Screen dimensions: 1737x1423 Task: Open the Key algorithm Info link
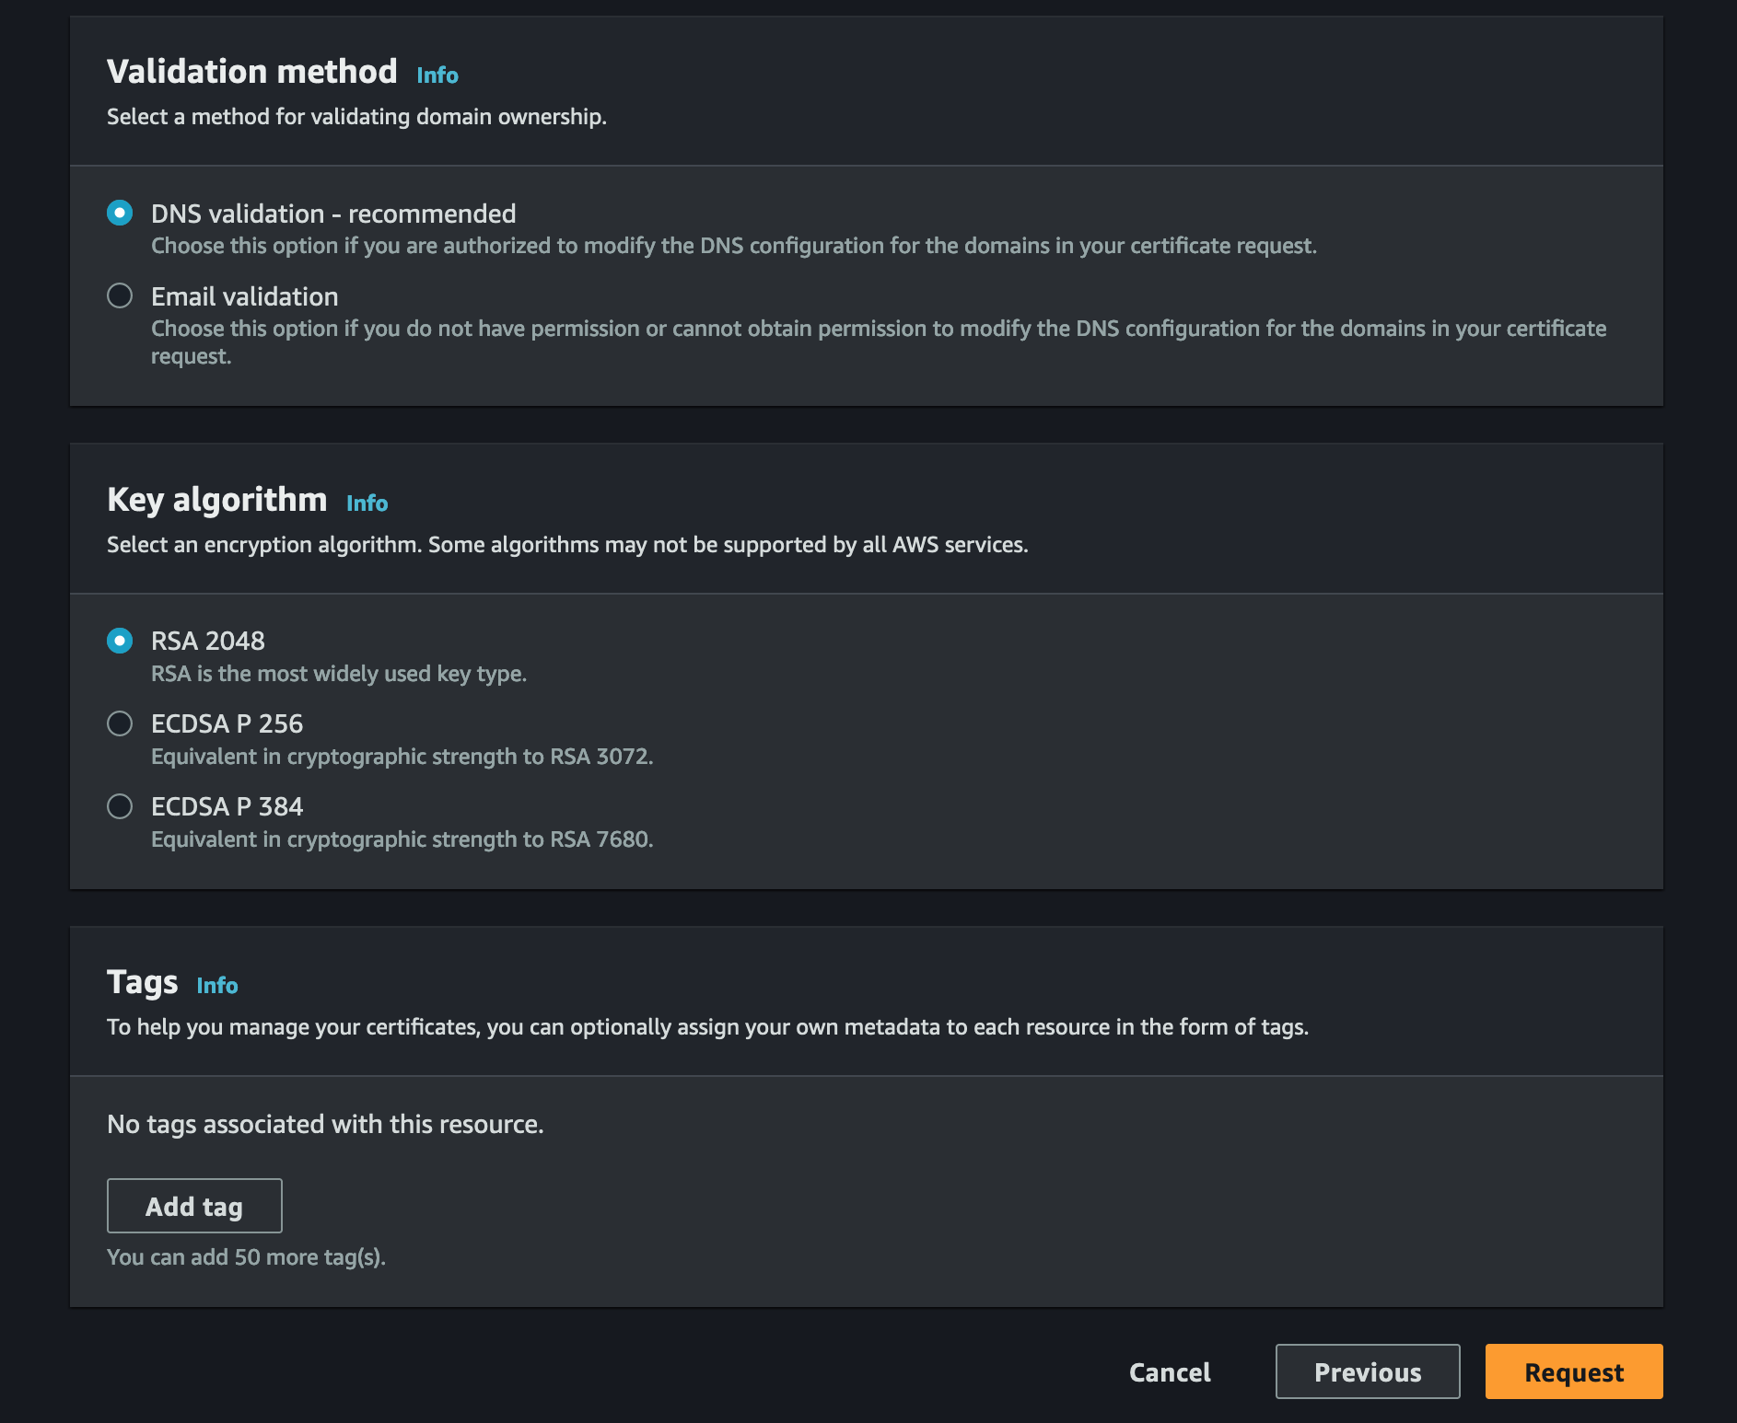pos(366,503)
